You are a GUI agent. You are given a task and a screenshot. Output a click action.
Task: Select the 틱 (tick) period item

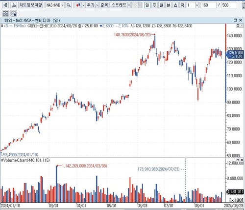182,5
